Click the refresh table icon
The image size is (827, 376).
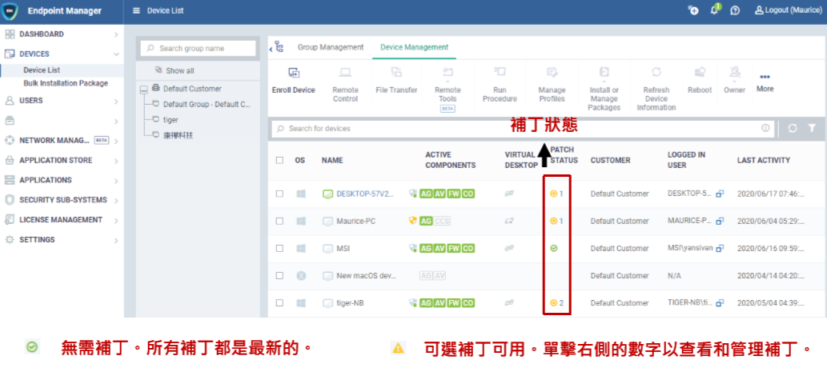[793, 128]
